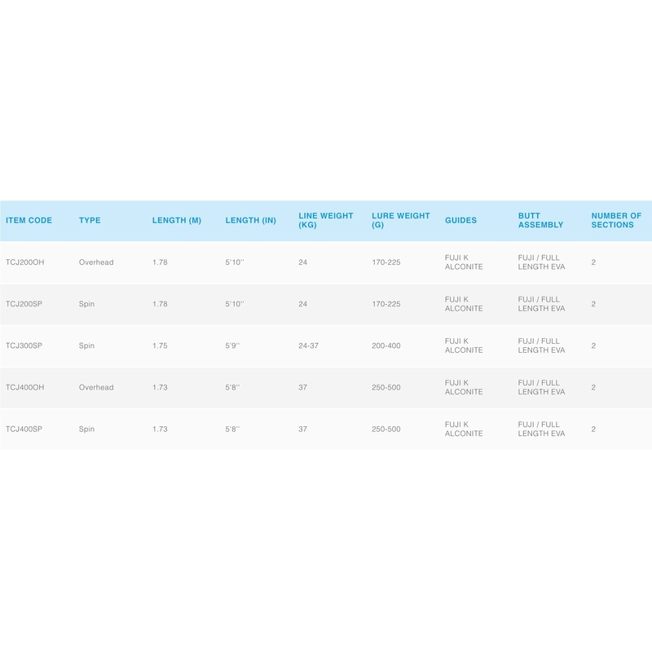652x652 pixels.
Task: Click the 200-400 lure weight value
Action: coord(385,346)
